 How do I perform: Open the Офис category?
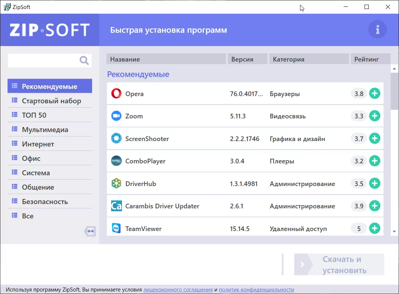tap(50, 158)
